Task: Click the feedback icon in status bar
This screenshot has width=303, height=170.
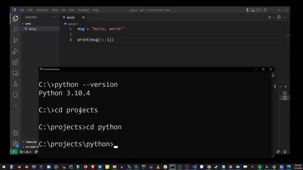Action: (278, 152)
